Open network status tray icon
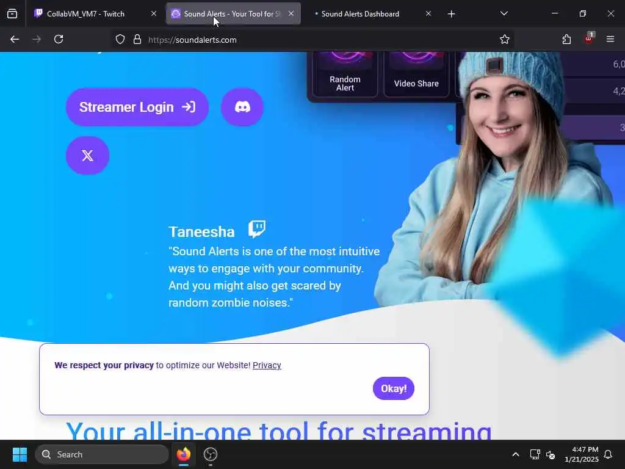 (x=535, y=454)
